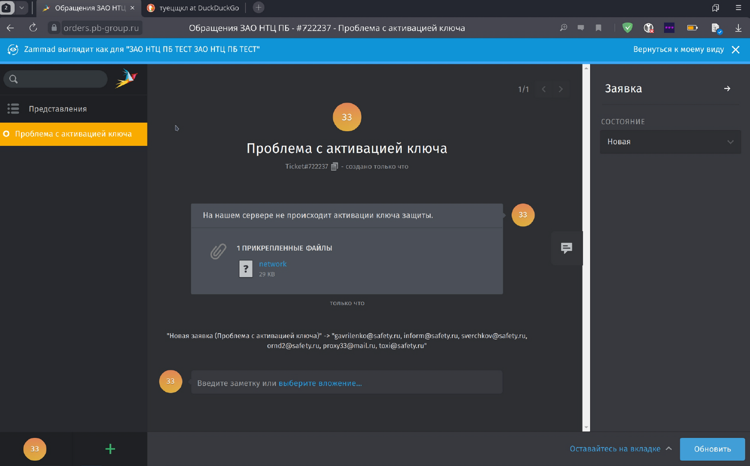Click the Zammad bird logo
Screen dimensions: 750x466
click(126, 79)
